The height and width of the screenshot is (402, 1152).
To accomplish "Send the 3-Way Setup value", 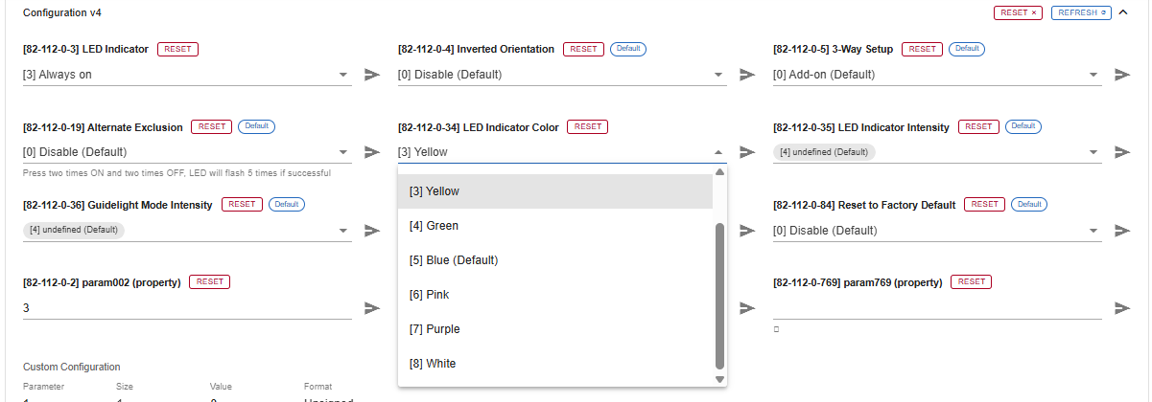I will tap(1121, 75).
